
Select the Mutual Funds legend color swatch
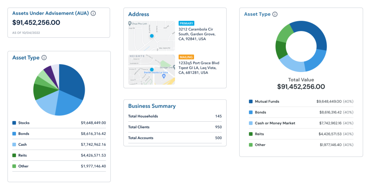[x=251, y=101]
